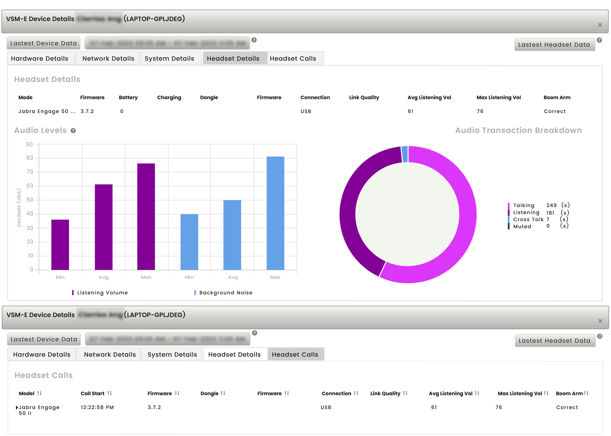Click help icon beside top Lastest Headset Data
The height and width of the screenshot is (436, 611).
click(x=599, y=40)
